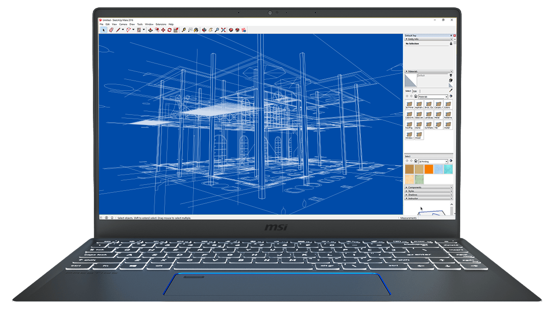Select the Rotate tool

[x=169, y=30]
